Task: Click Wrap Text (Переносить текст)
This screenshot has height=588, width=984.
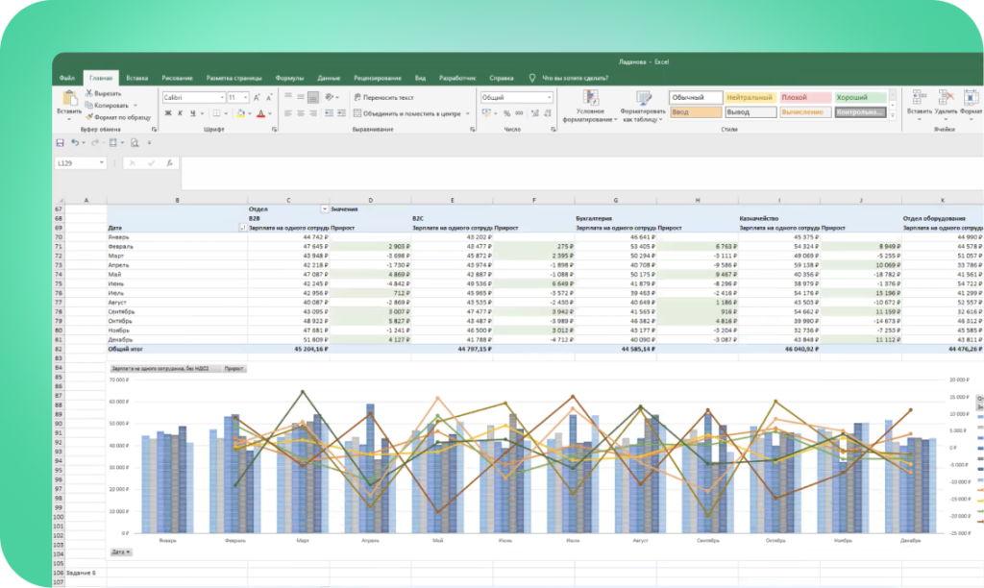Action: [383, 97]
